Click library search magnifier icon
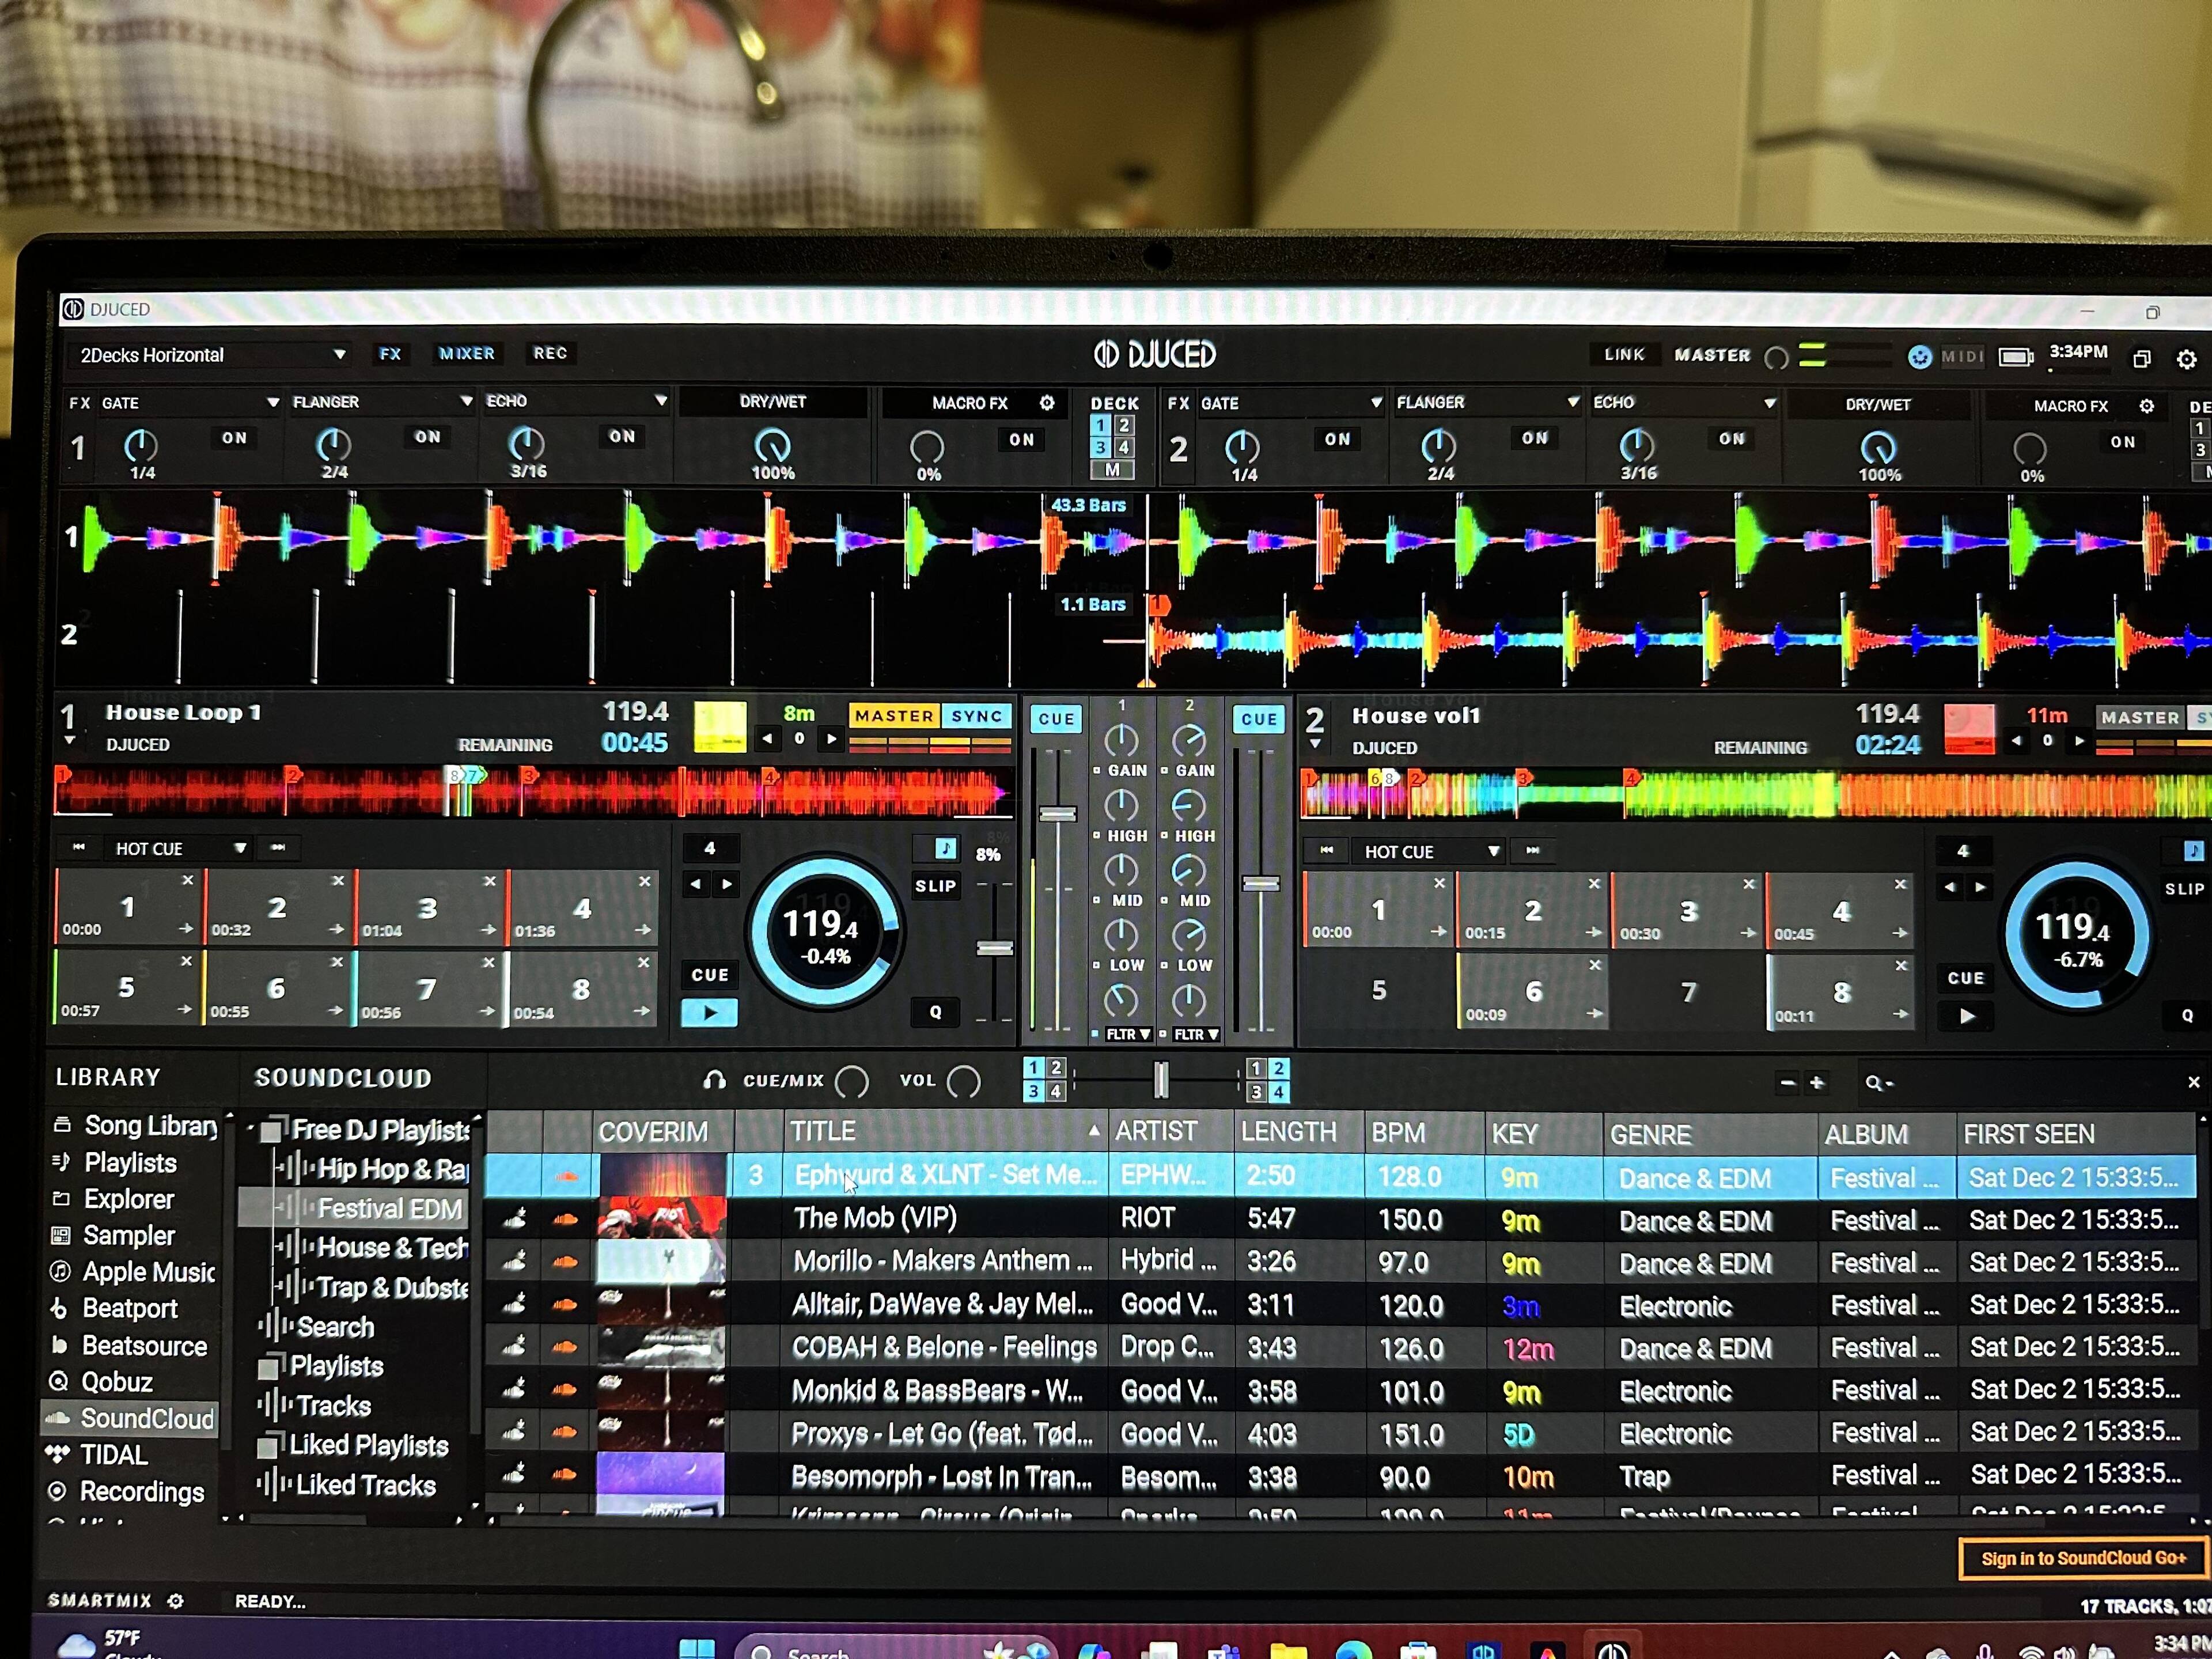The height and width of the screenshot is (1659, 2212). [x=1873, y=1083]
